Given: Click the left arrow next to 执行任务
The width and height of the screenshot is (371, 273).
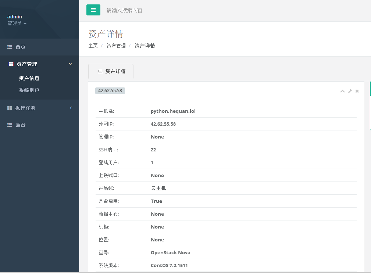Looking at the screenshot, I should pyautogui.click(x=71, y=108).
